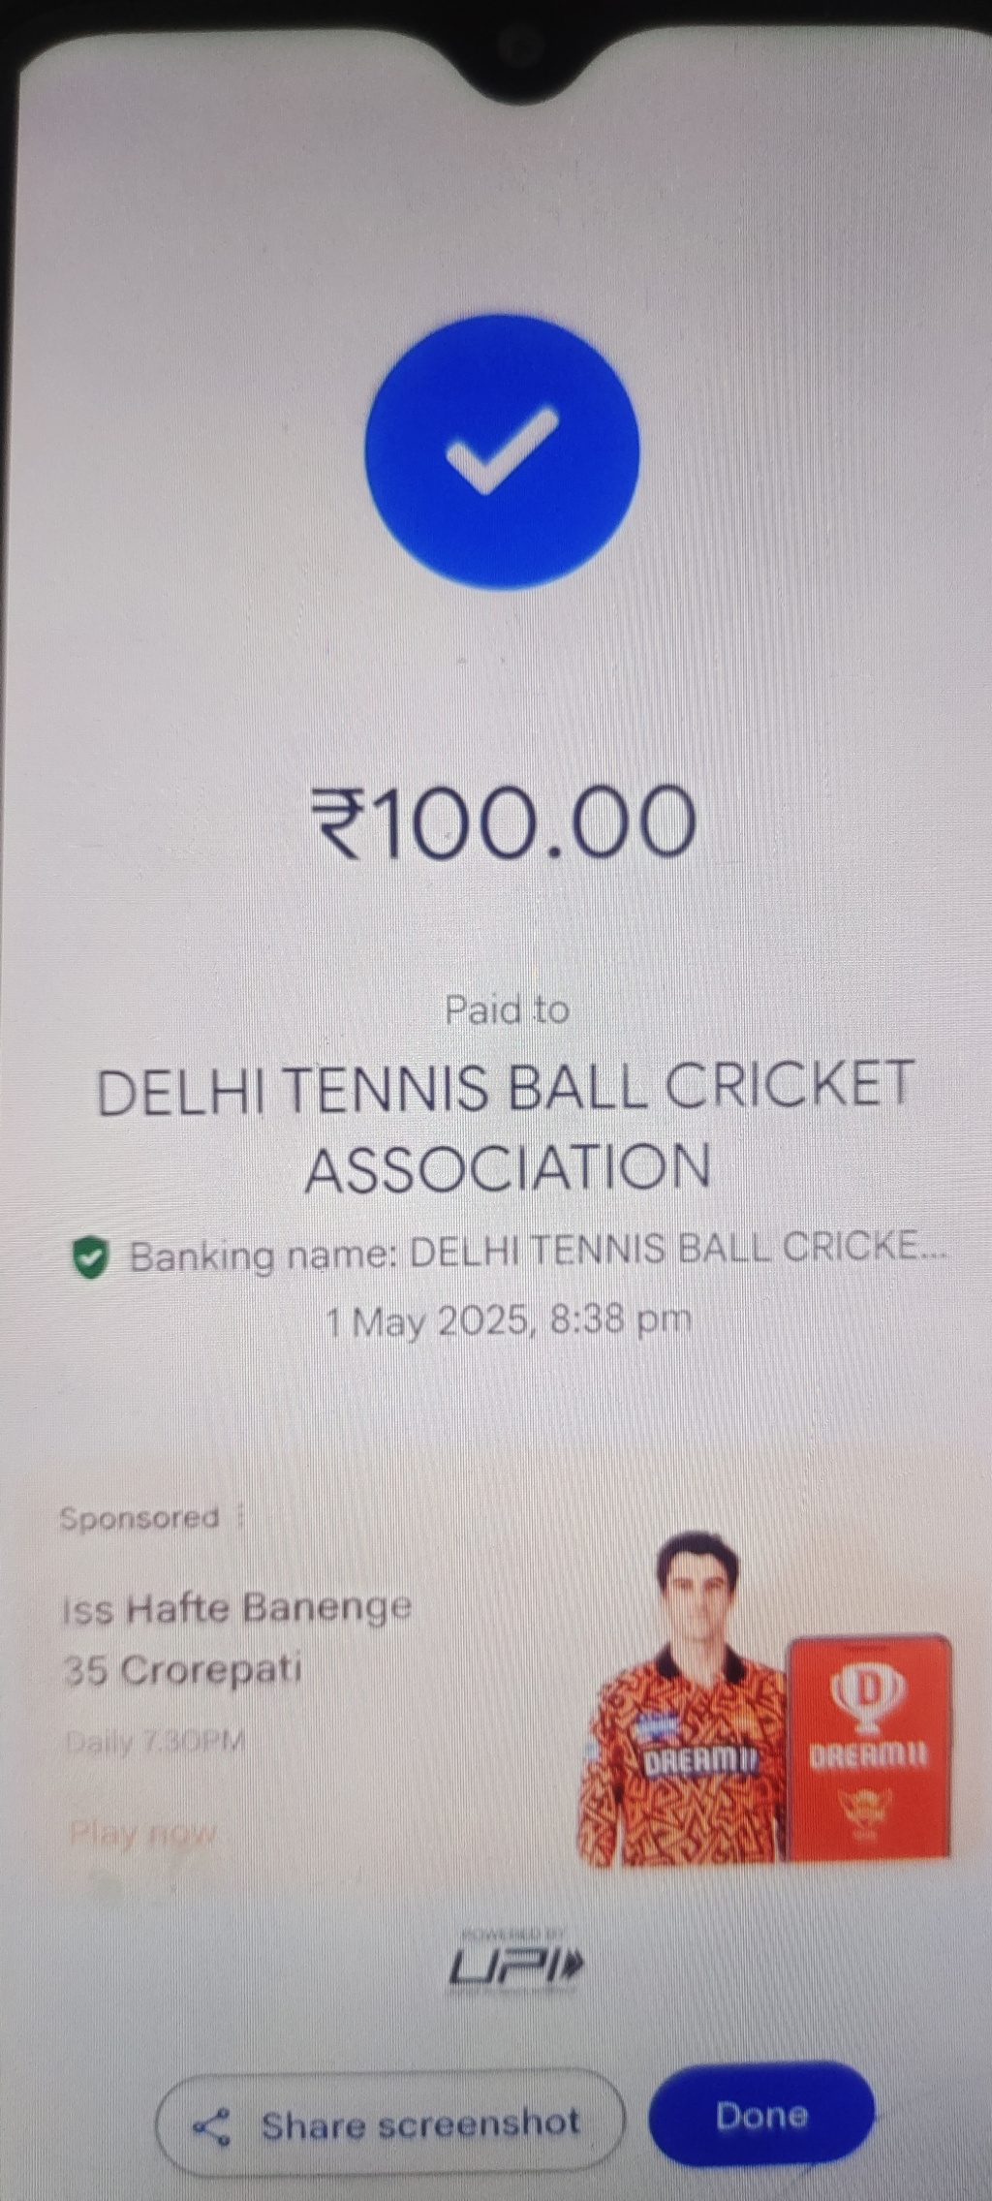This screenshot has width=992, height=2201.
Task: Open the Sponsored ad options dots
Action: pyautogui.click(x=240, y=1517)
